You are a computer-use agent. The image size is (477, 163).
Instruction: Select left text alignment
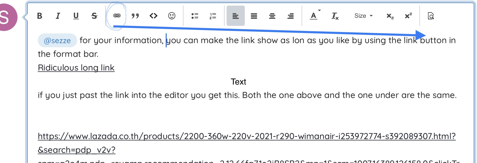tap(235, 16)
